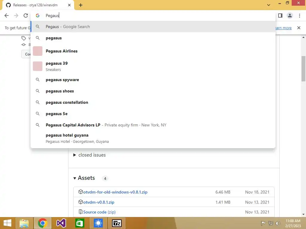Choose the 'pegasus shoes' suggestion
Viewport: 306px width, 229px height.
(153, 91)
